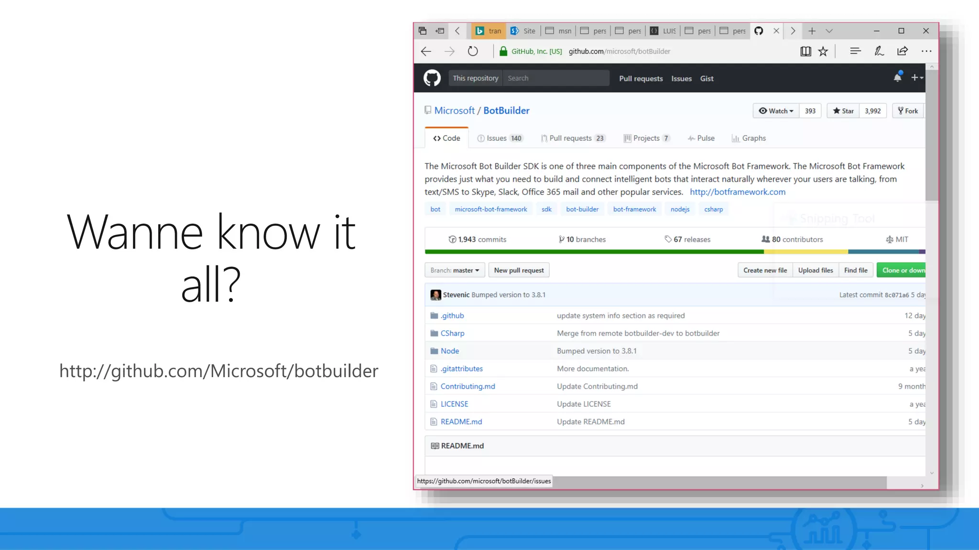Click Create new file button
This screenshot has width=979, height=550.
[765, 270]
